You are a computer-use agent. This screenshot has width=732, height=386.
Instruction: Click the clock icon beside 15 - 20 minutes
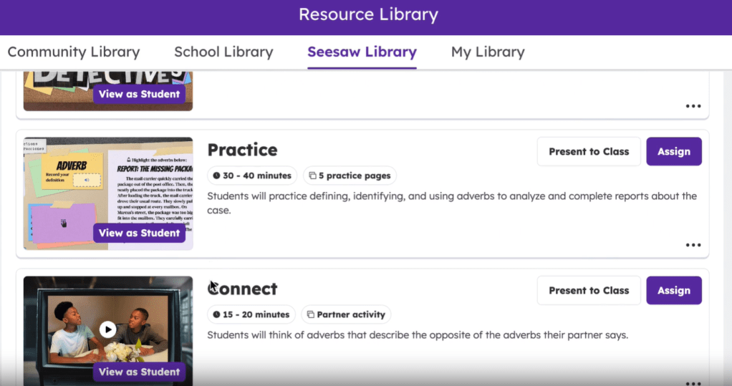216,314
